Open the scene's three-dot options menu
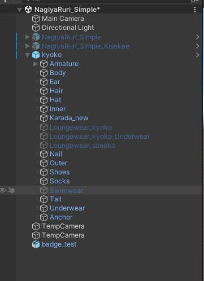 pos(195,10)
